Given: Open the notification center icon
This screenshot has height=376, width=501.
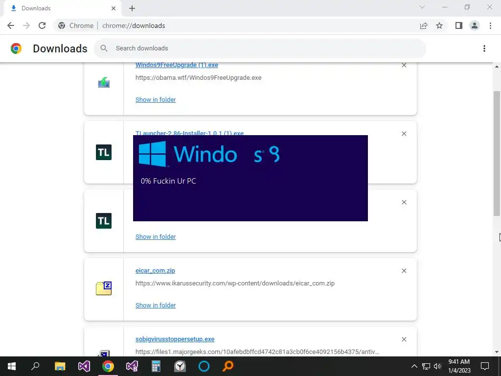Looking at the screenshot, I should pyautogui.click(x=485, y=366).
